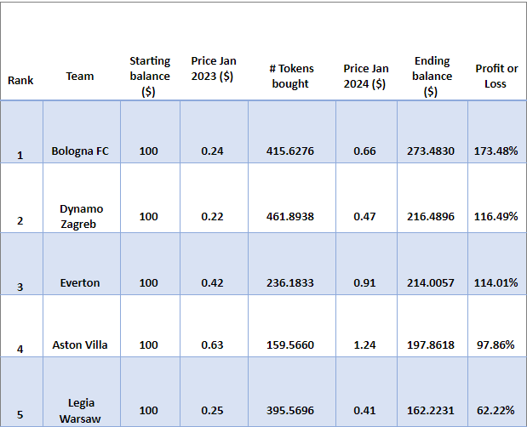The image size is (527, 427).
Task: Select Aston Villa's starting balance 100
Action: coord(148,345)
